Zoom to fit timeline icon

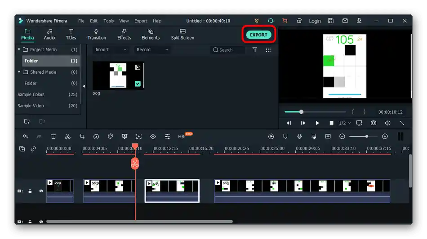click(328, 137)
